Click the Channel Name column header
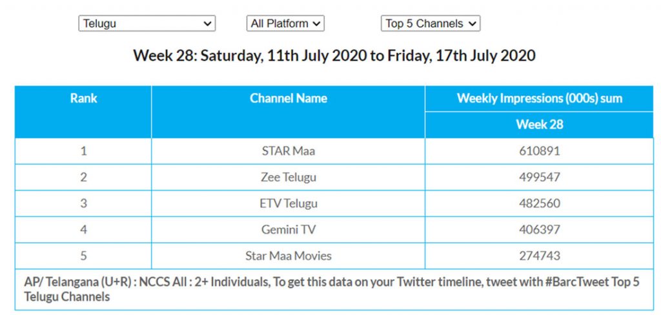This screenshot has height=315, width=661. point(288,99)
